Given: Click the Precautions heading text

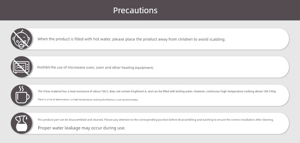Looking at the screenshot, I should click(135, 10).
